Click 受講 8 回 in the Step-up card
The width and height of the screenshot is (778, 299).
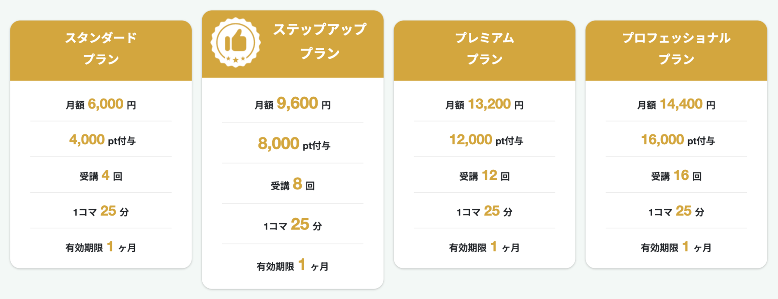click(x=293, y=184)
